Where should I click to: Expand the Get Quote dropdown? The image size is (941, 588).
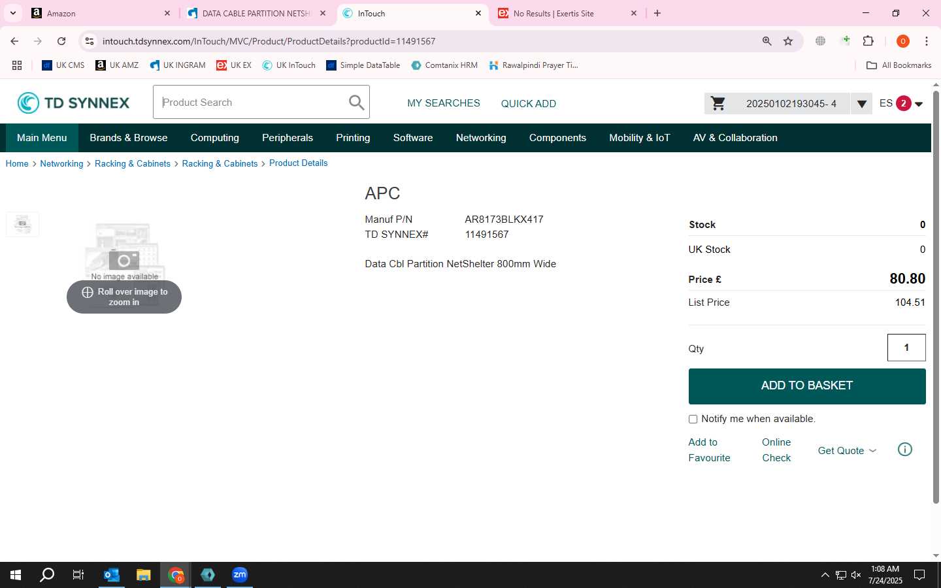click(x=847, y=451)
